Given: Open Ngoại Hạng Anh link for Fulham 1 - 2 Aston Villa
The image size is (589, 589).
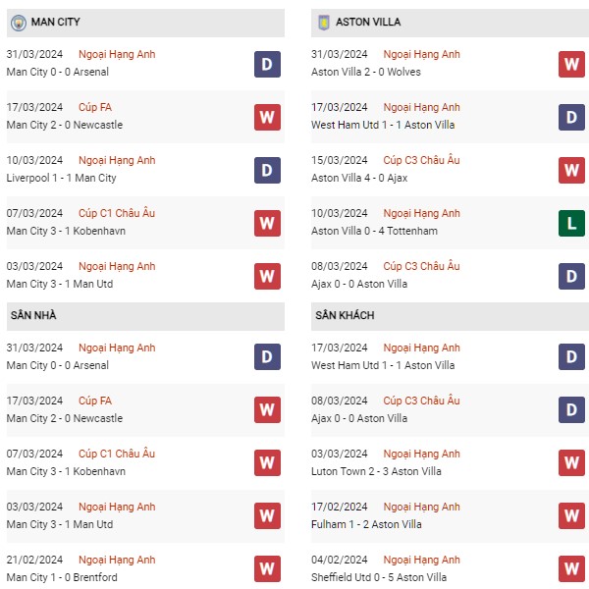Looking at the screenshot, I should pos(421,508).
